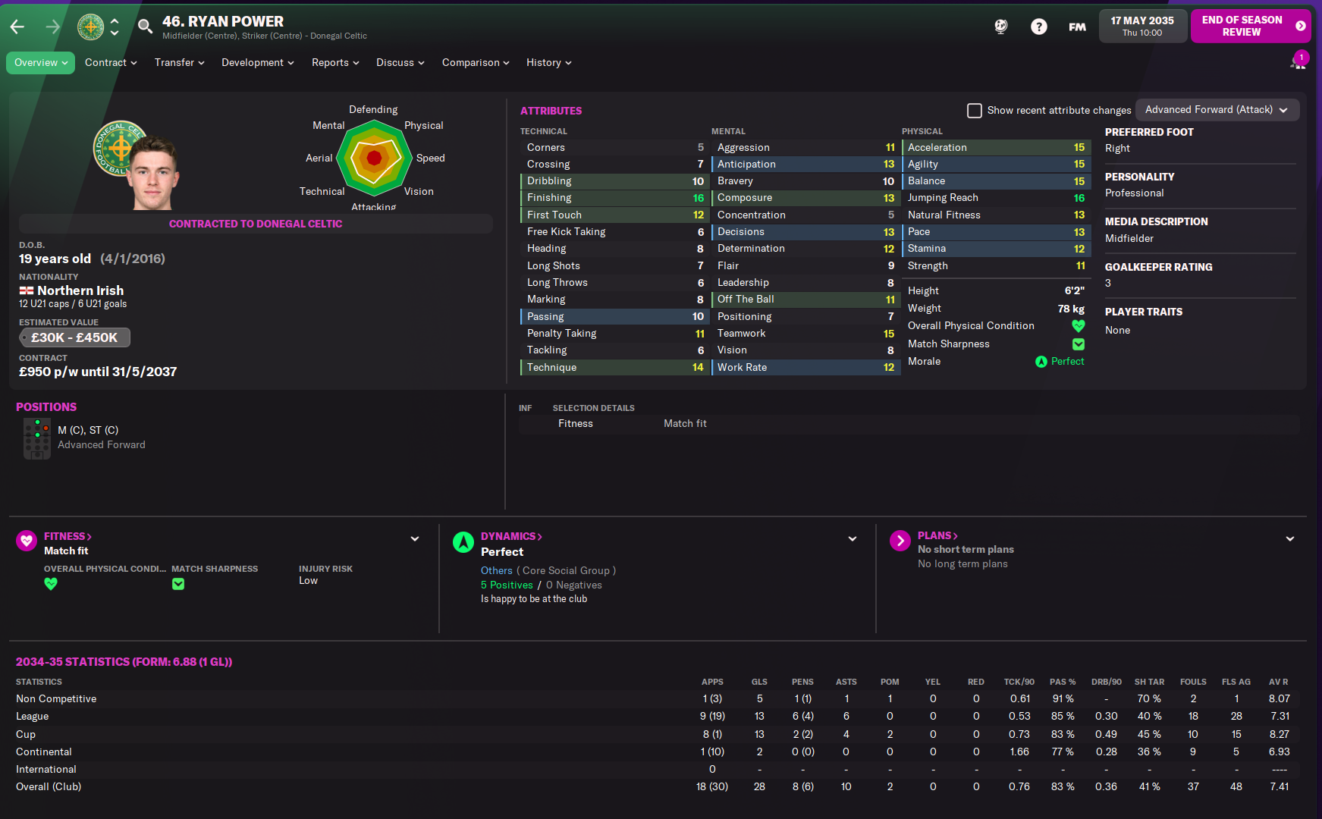Click the pink Fitness heart icon
The height and width of the screenshot is (819, 1322).
27,541
